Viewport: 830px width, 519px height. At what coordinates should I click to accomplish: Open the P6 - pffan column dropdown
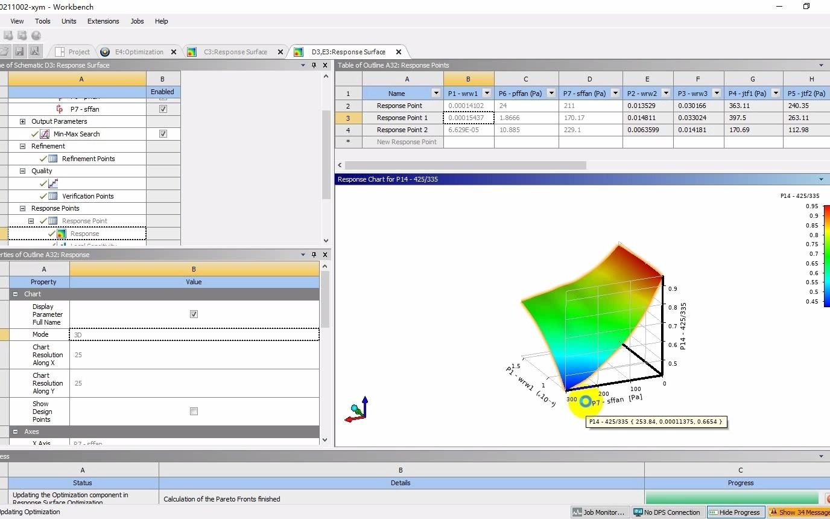pos(551,94)
